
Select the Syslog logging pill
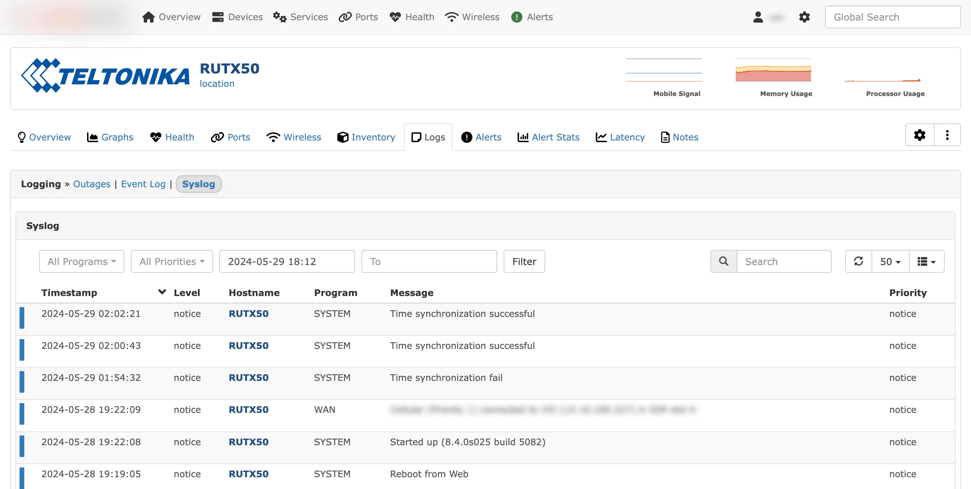[198, 184]
